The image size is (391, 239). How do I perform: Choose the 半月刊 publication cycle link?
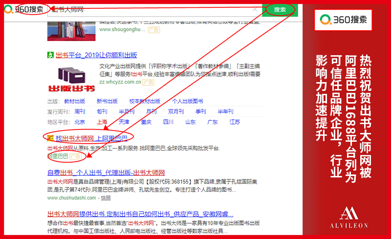[127, 111]
